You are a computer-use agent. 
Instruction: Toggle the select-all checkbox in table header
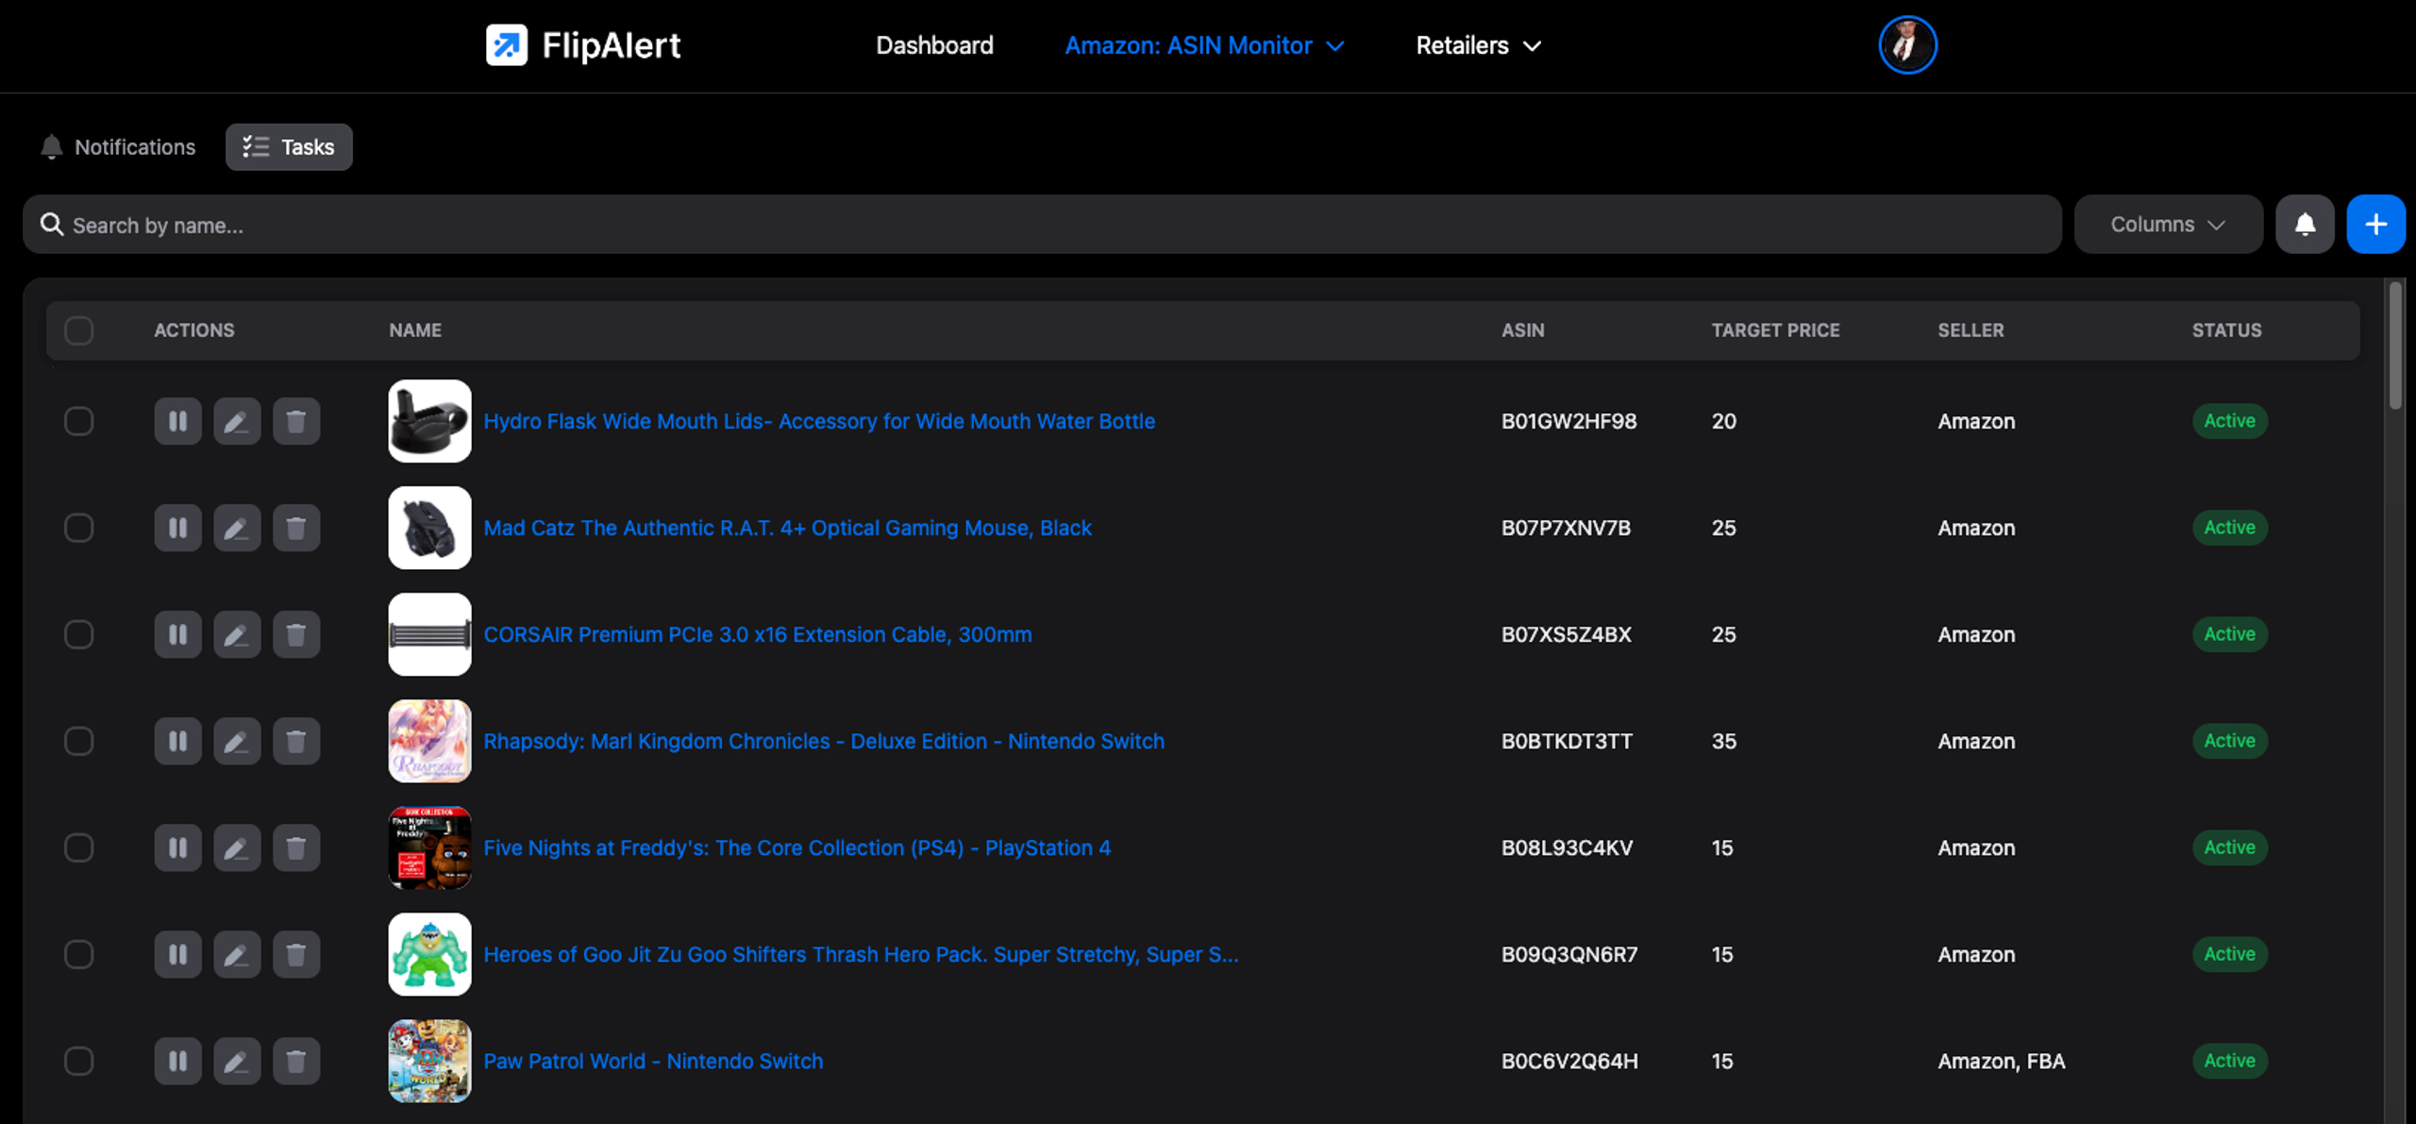pyautogui.click(x=79, y=330)
